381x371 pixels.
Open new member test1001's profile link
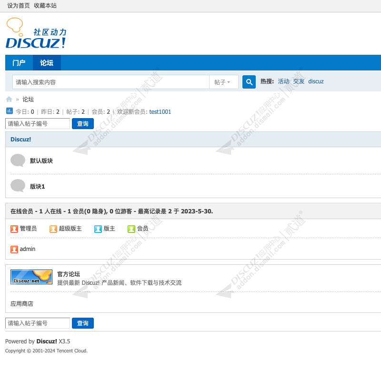pyautogui.click(x=160, y=111)
